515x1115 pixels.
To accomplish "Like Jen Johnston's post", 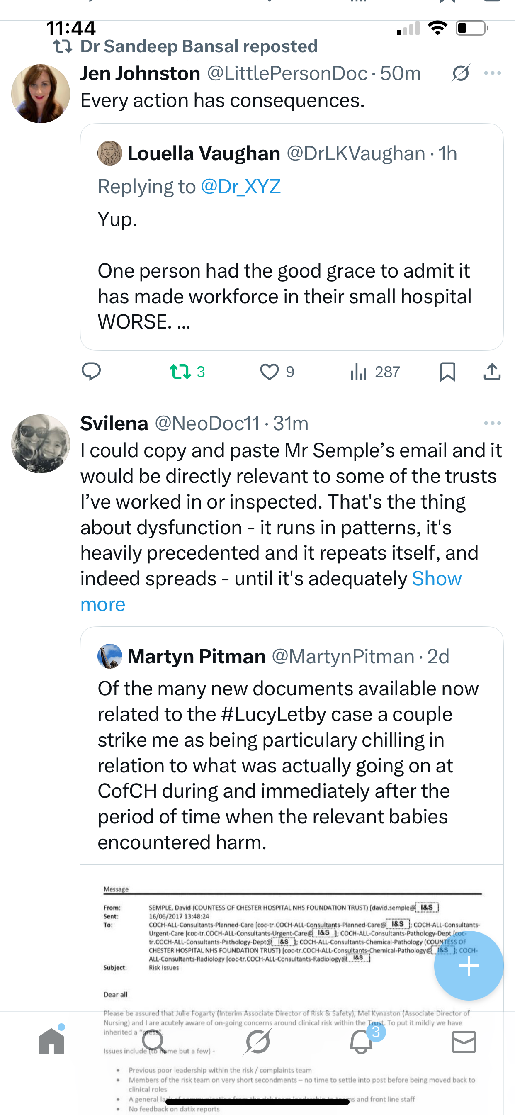I will point(270,371).
